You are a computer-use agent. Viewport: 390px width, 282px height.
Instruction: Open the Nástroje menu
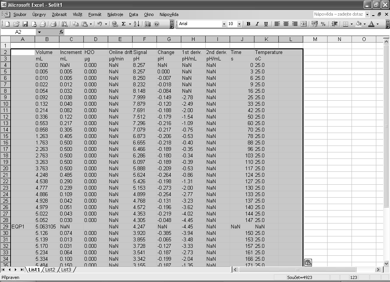115,14
